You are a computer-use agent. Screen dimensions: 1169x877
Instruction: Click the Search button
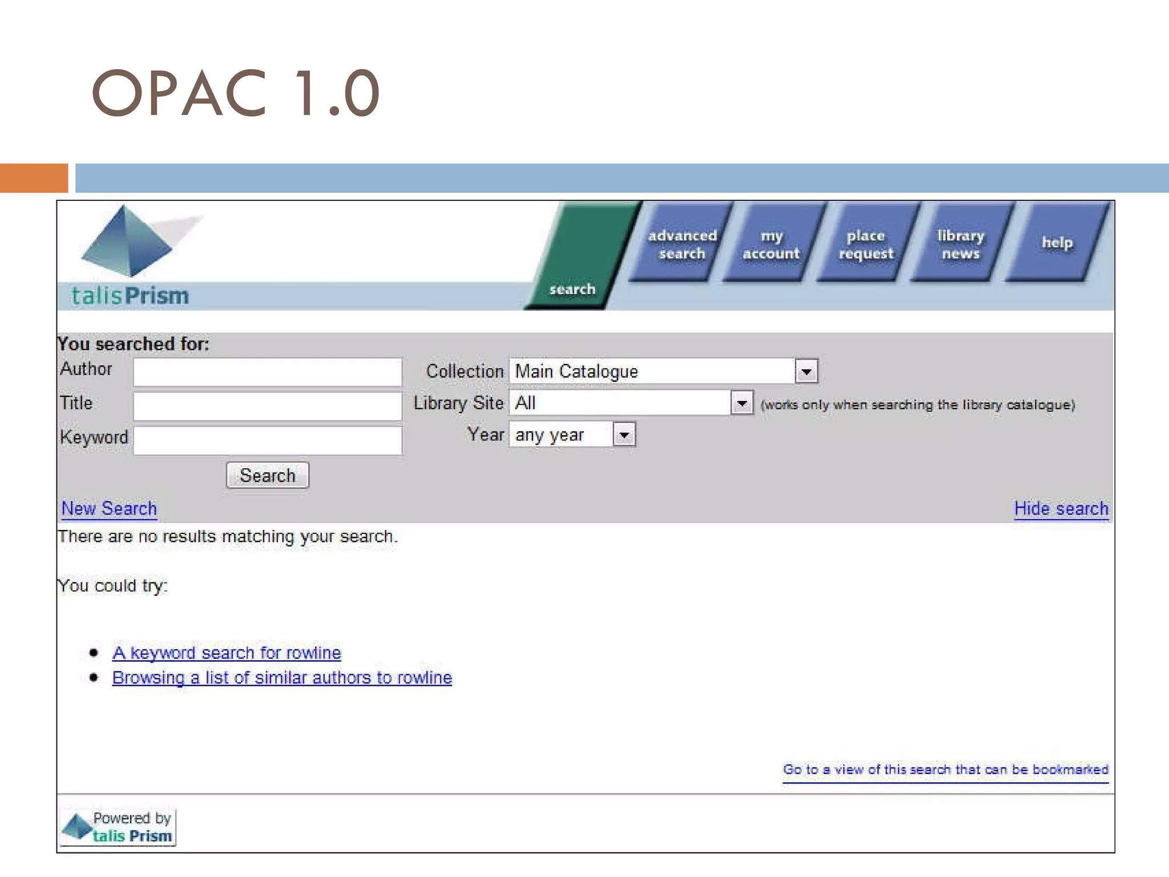pos(268,475)
